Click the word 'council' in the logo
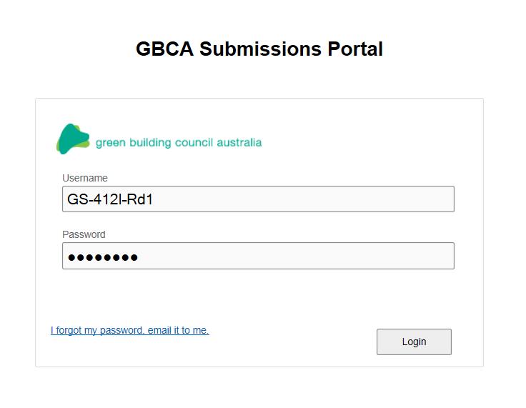The width and height of the screenshot is (526, 408). coord(194,143)
